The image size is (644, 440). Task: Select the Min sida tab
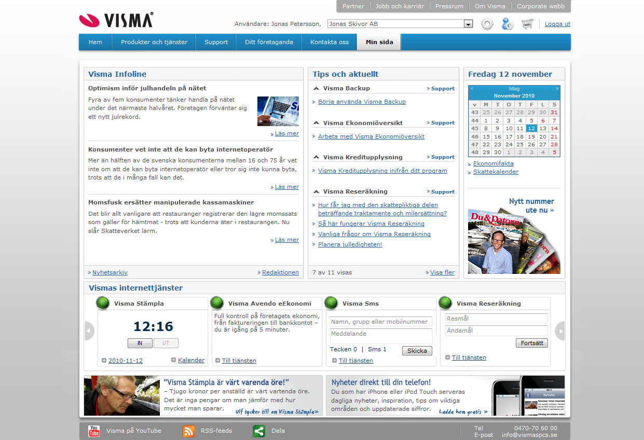pyautogui.click(x=379, y=42)
